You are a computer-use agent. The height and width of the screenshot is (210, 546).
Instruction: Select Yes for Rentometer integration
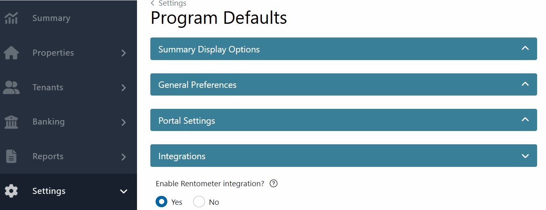(162, 202)
